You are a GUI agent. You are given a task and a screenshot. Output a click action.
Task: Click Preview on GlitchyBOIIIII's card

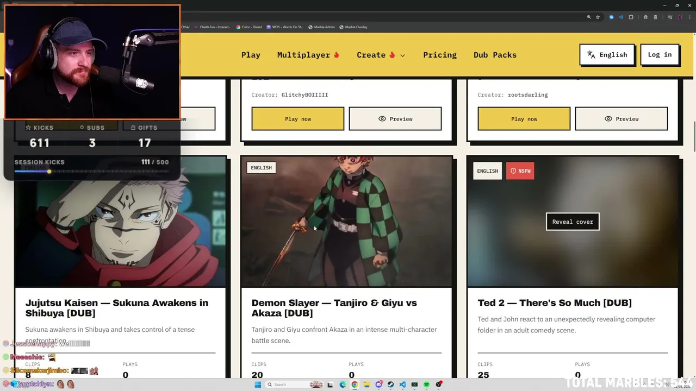coord(395,119)
